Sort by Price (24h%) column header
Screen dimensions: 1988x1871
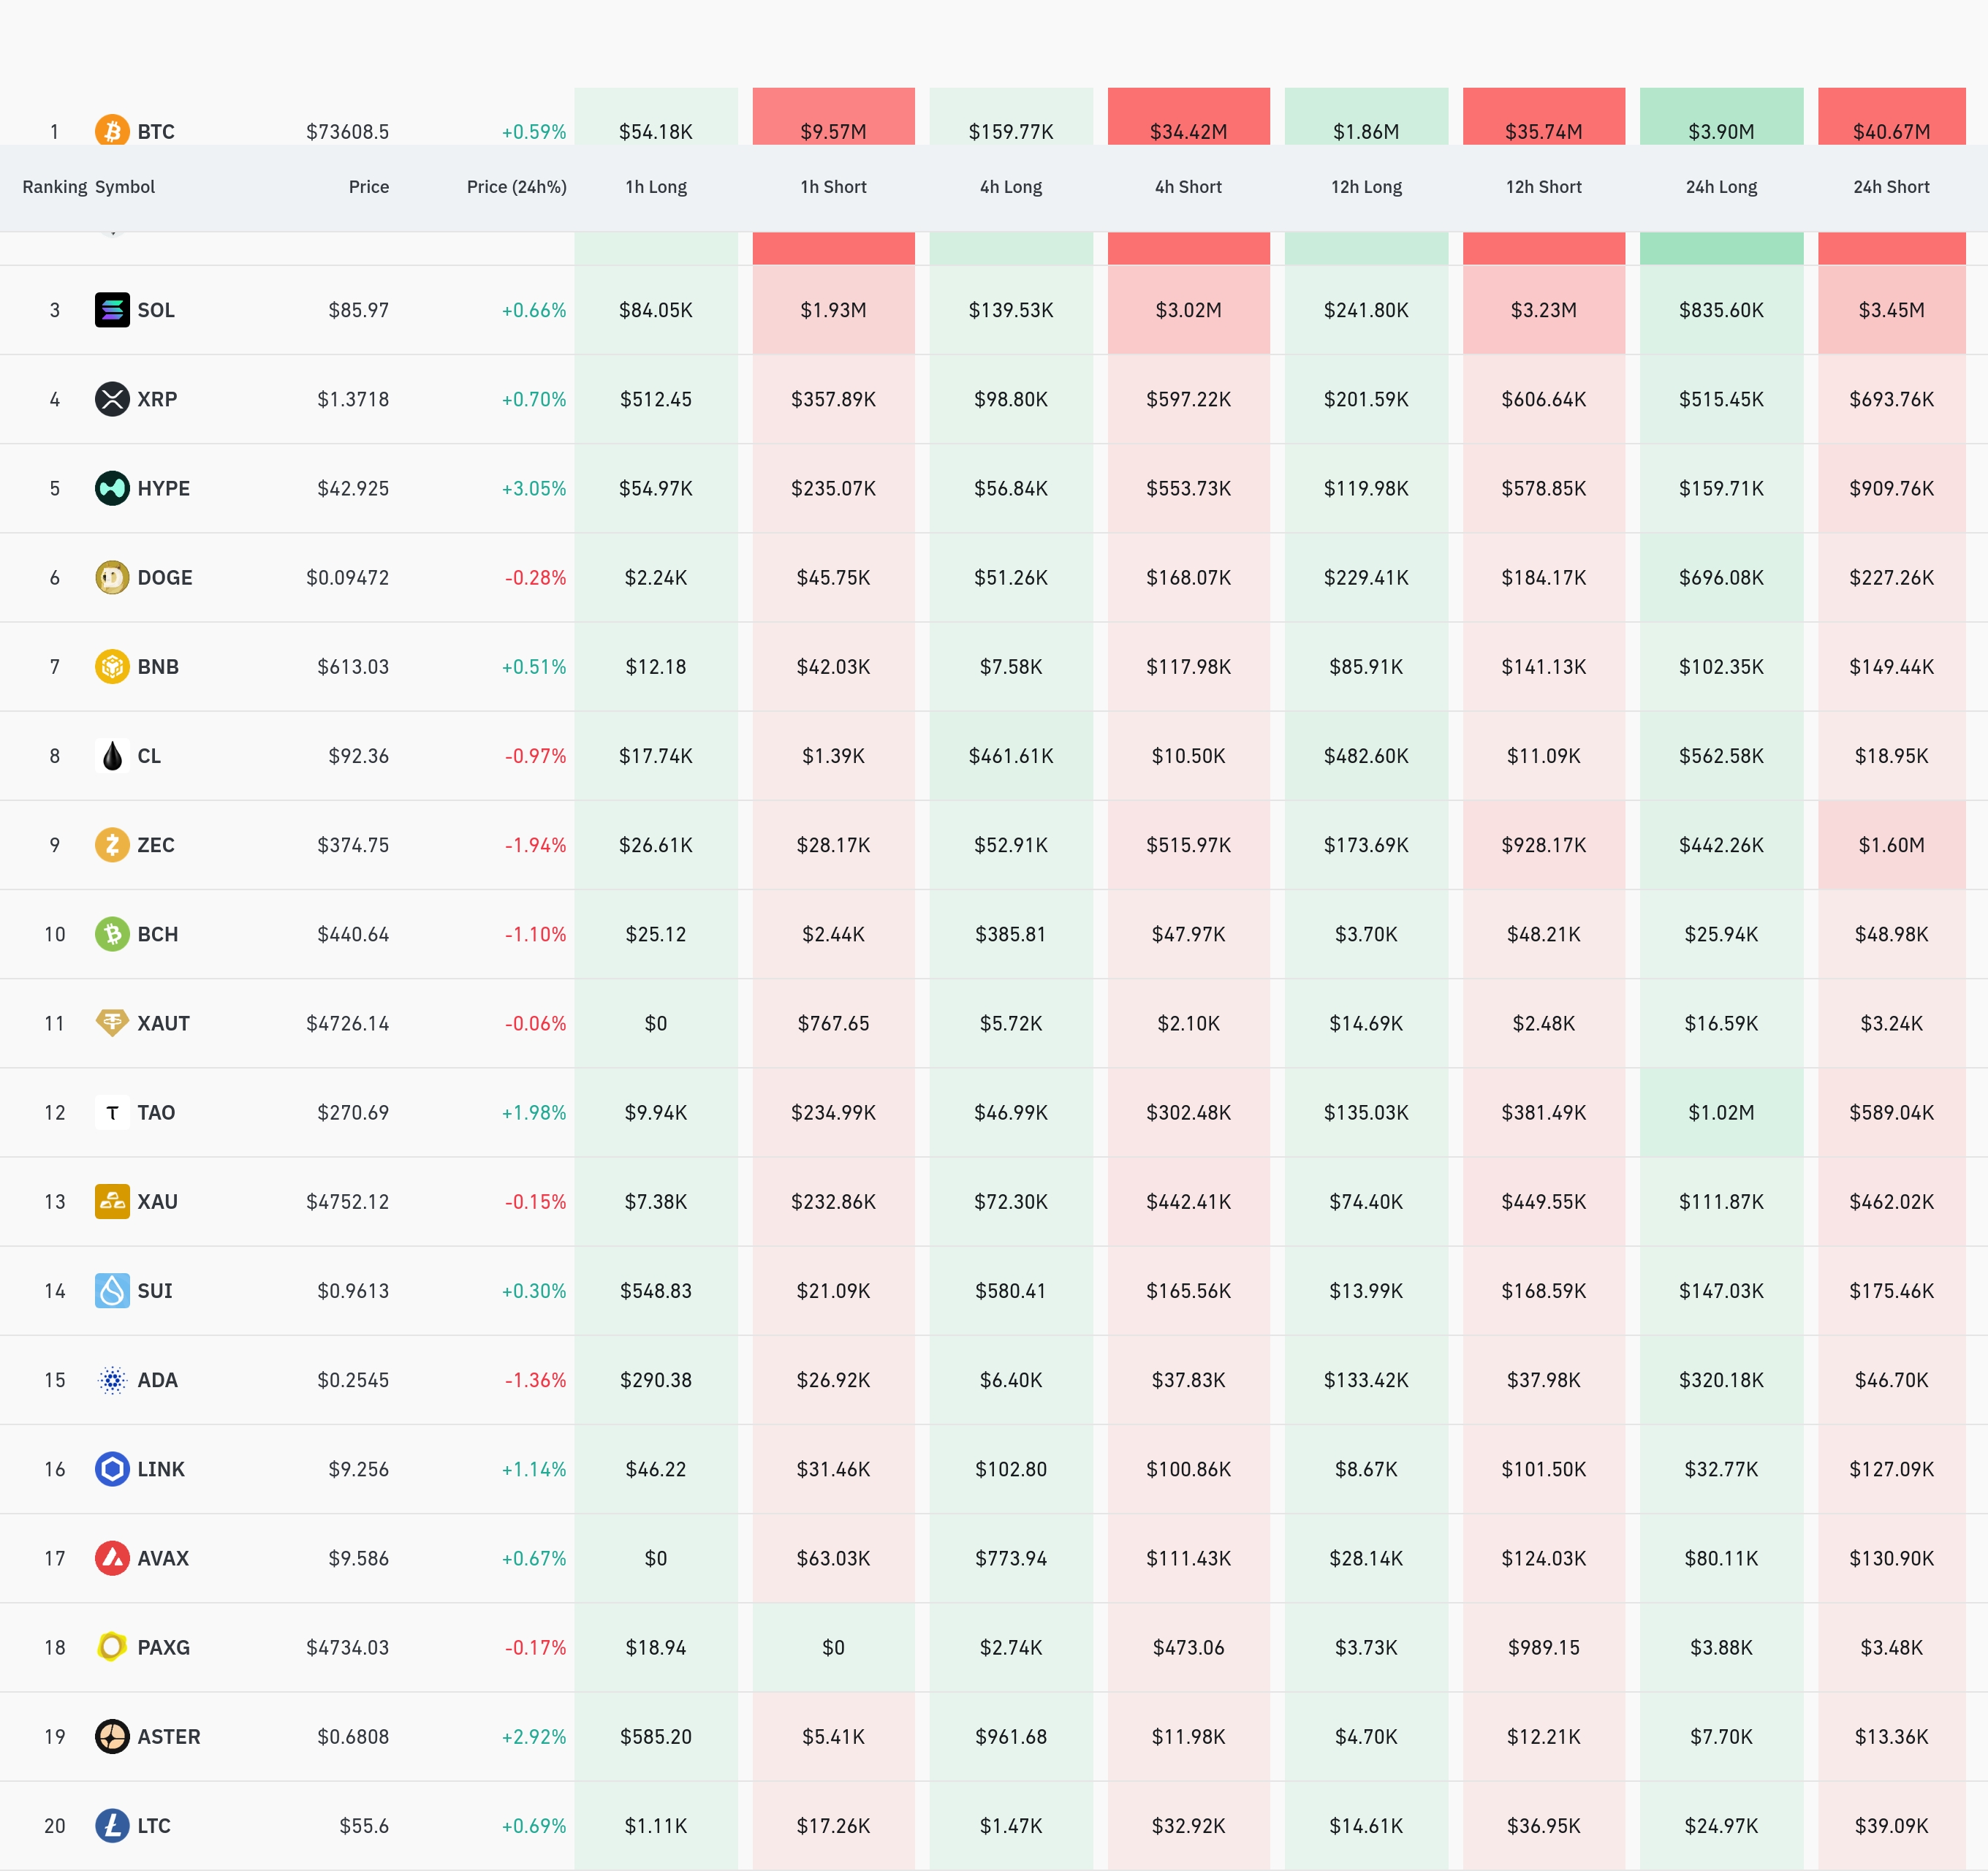click(516, 187)
